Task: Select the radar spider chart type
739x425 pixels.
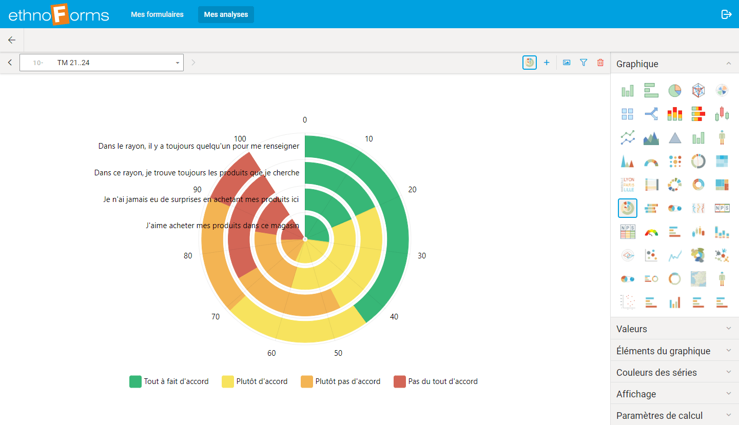Action: [698, 90]
